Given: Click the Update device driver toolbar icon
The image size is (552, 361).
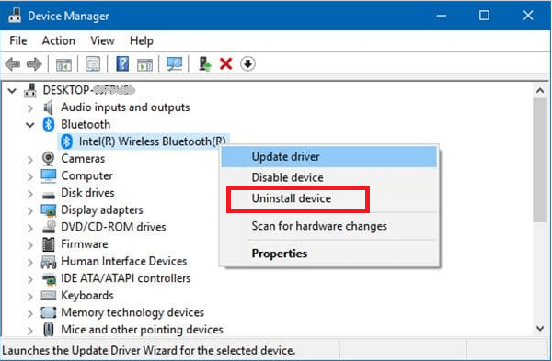Looking at the screenshot, I should (x=204, y=64).
